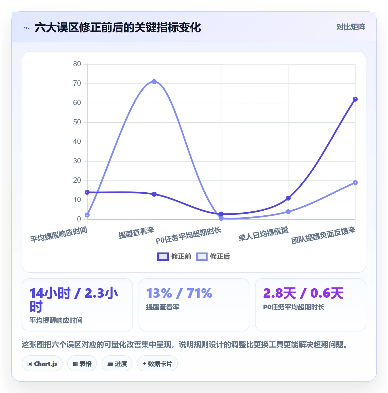Image resolution: width=388 pixels, height=393 pixels.
Task: Toggle the 修正后 legend color swatch
Action: 201,257
